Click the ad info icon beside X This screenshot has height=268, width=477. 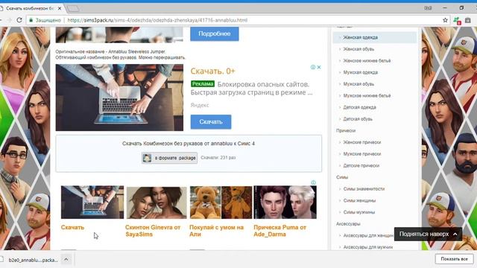(313, 67)
